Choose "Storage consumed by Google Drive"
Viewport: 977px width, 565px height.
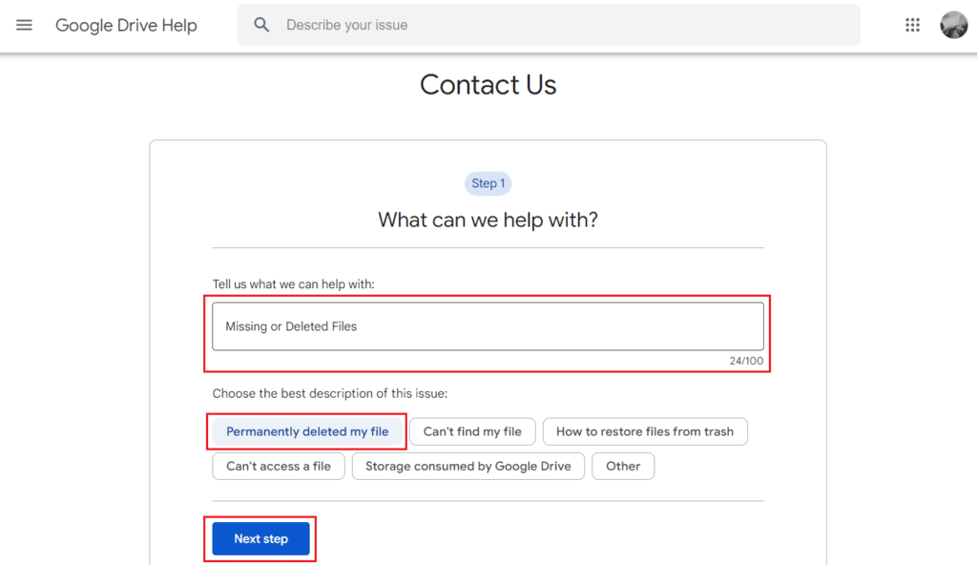click(468, 466)
